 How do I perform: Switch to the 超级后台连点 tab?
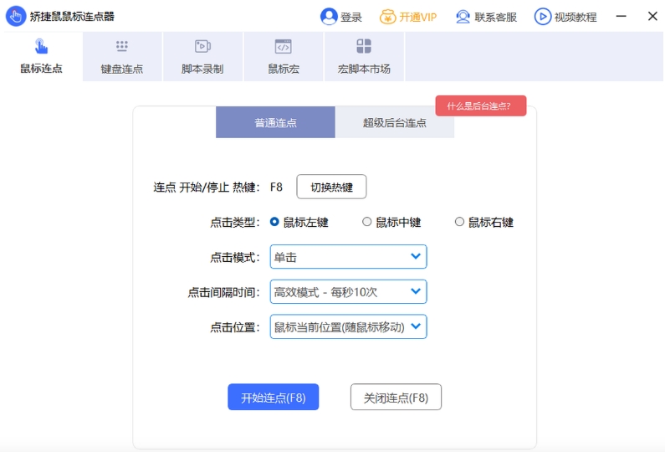[x=395, y=122]
